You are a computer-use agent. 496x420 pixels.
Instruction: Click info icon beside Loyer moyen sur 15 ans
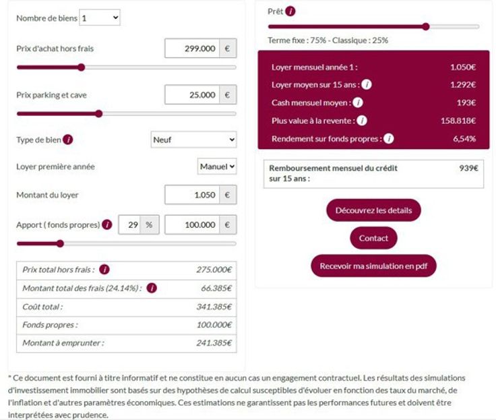(367, 85)
